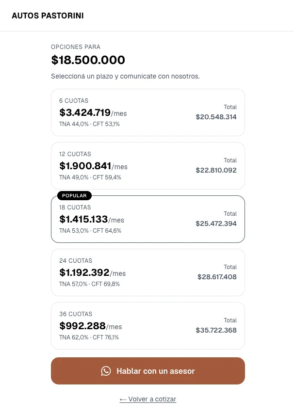This screenshot has width=294, height=415.
Task: Click the $1.415.133 monthly amount
Action: click(x=84, y=219)
